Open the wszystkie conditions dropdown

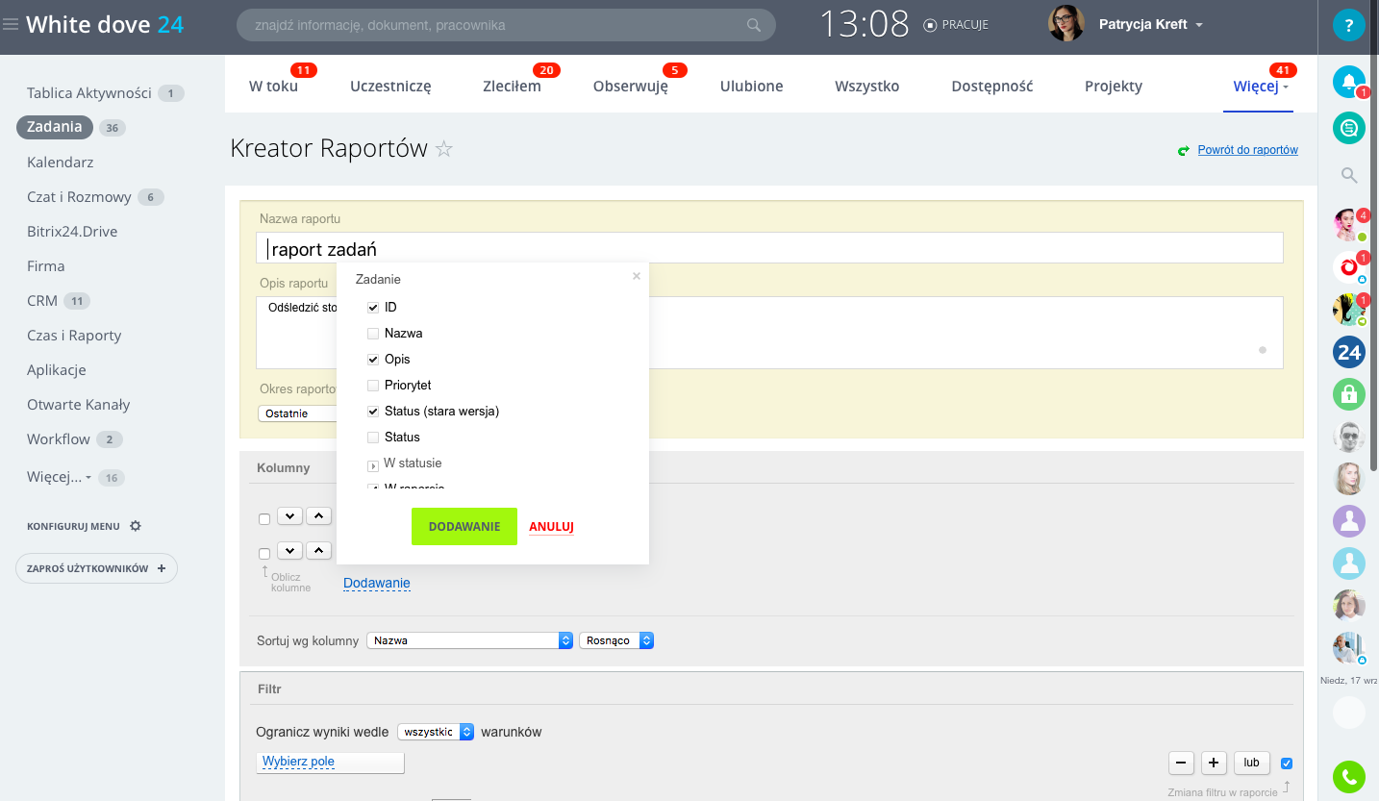point(436,732)
